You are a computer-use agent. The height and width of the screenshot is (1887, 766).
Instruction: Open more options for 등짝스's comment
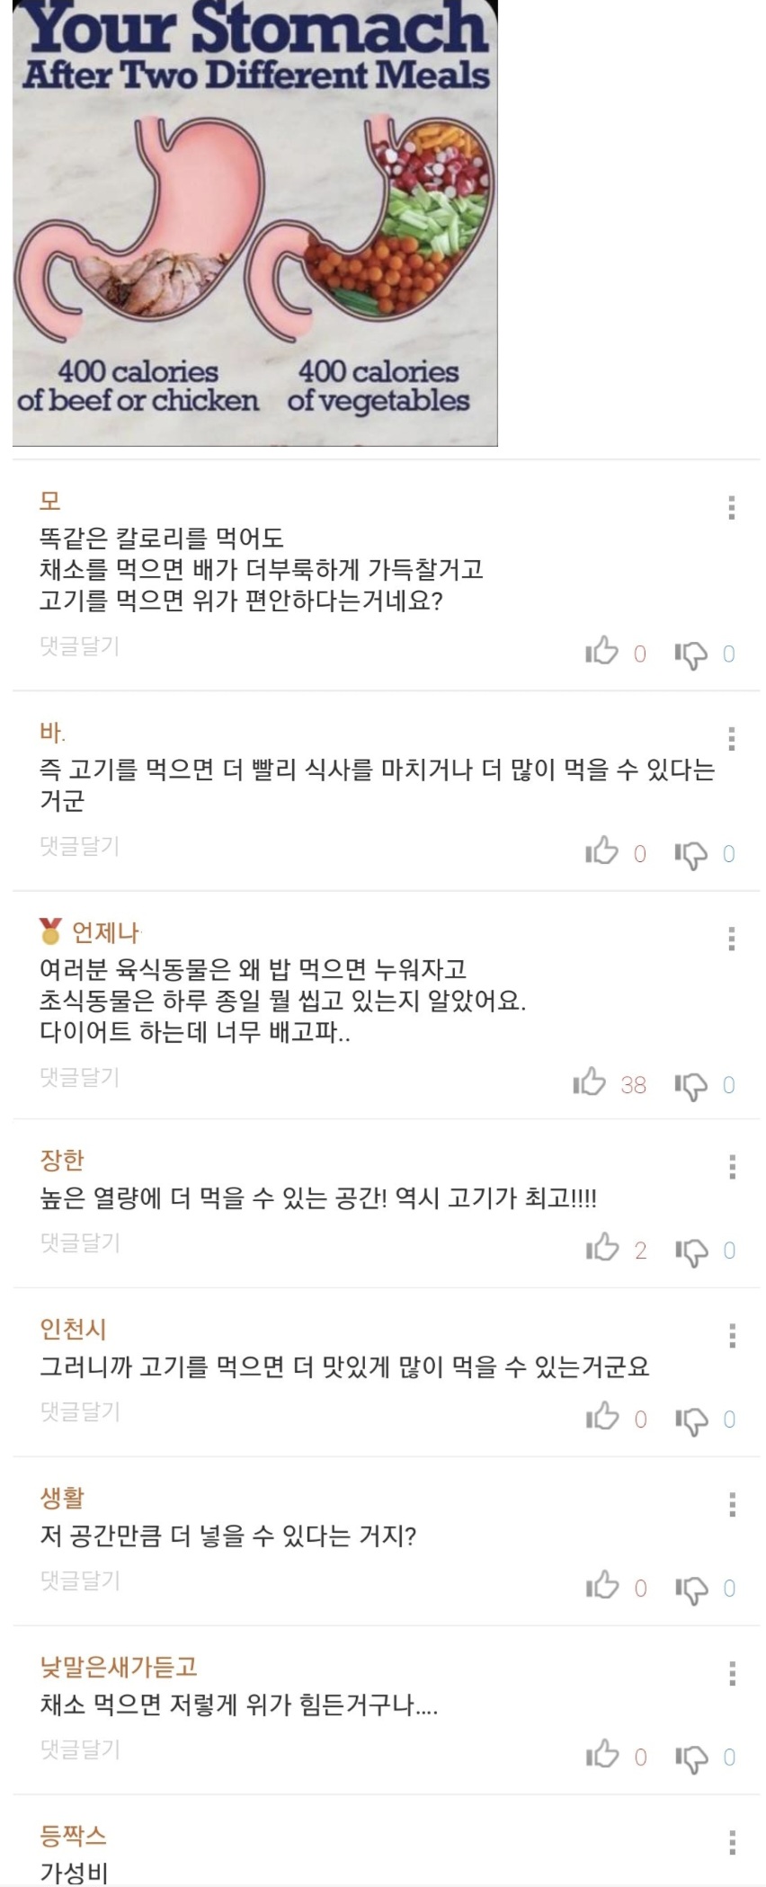coord(732,1843)
